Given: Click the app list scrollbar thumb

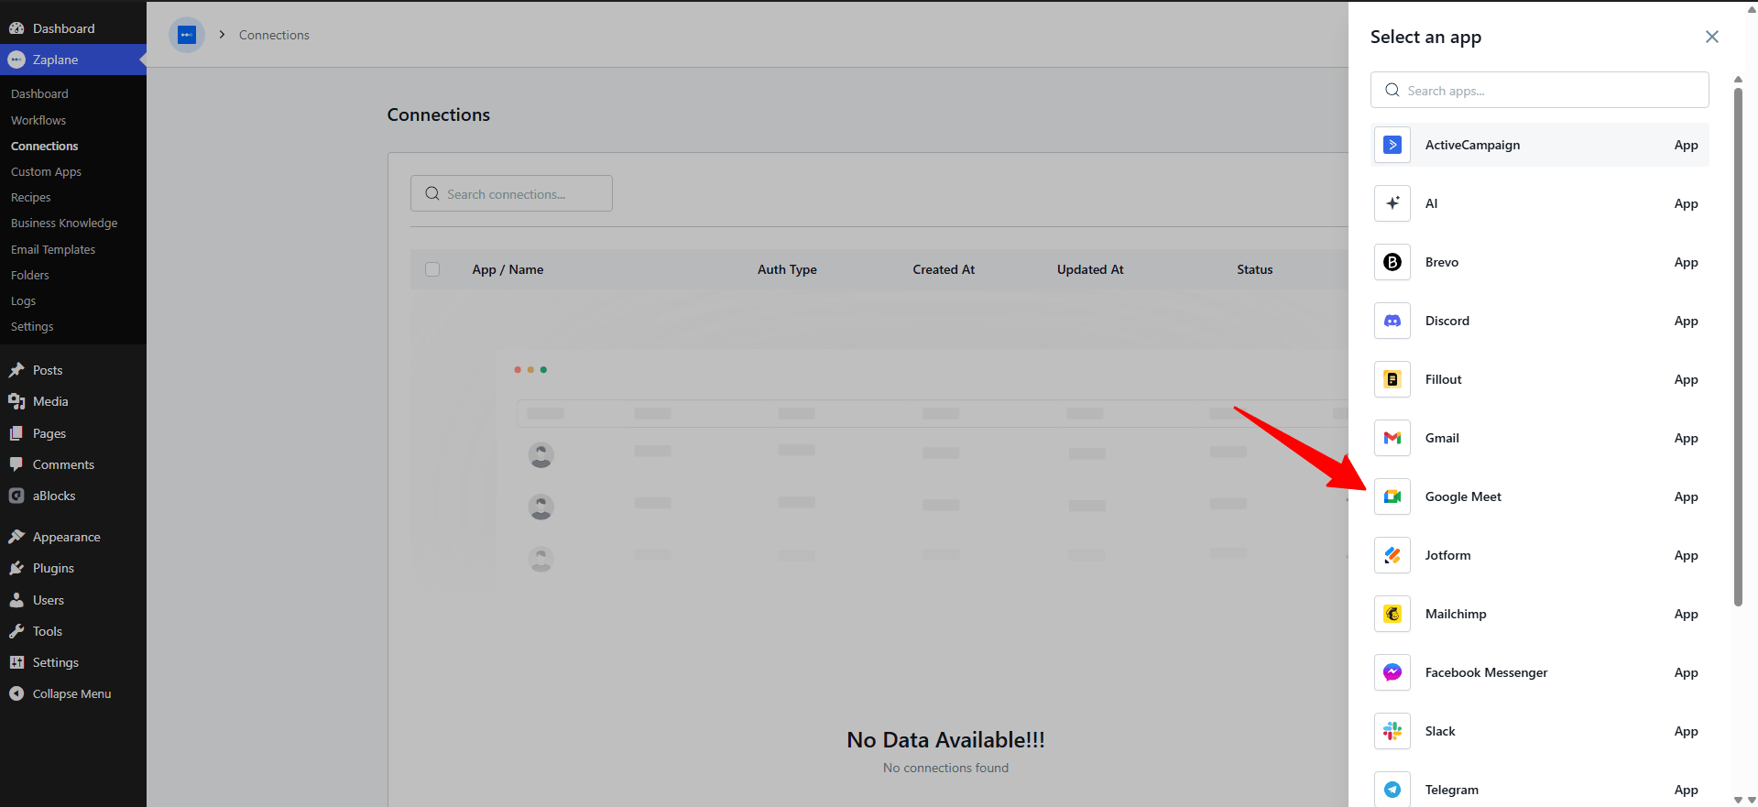Looking at the screenshot, I should (1738, 346).
